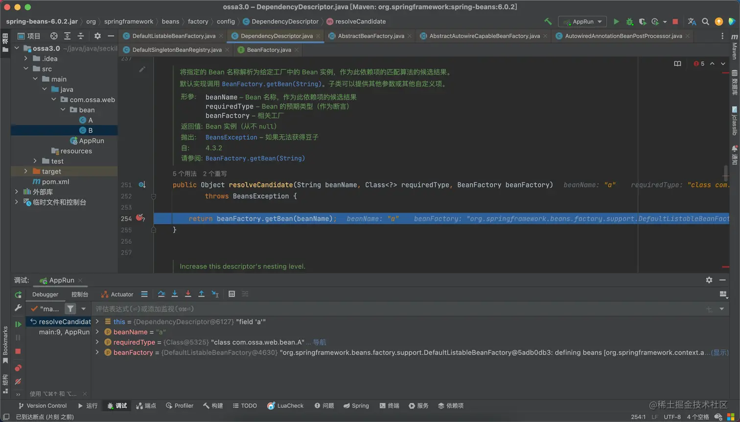Image resolution: width=740 pixels, height=422 pixels.
Task: Expand the requiredType variable node
Action: [x=97, y=342]
